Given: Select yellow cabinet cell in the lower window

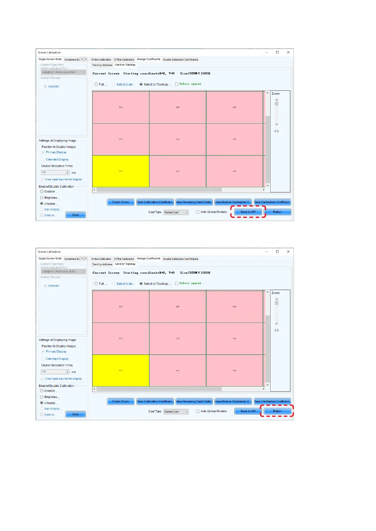Looking at the screenshot, I should (x=121, y=371).
